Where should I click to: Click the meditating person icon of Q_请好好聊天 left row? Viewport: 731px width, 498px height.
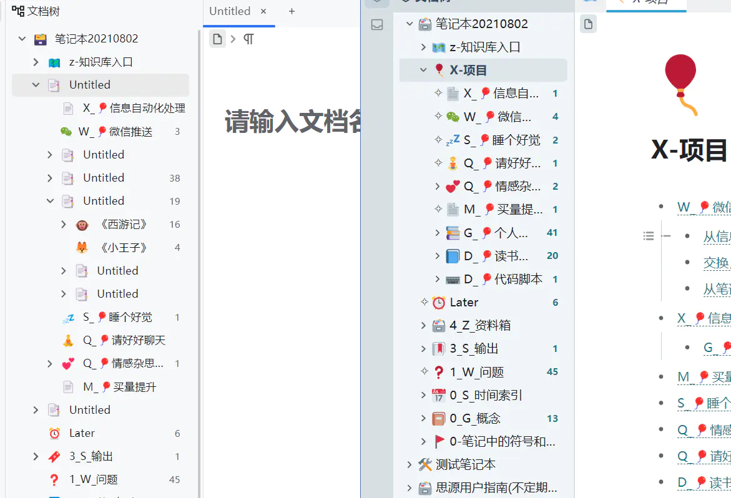pos(68,341)
